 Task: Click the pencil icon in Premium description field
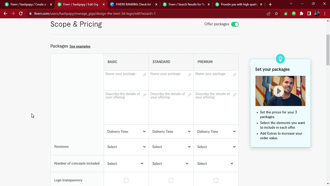[x=234, y=95]
